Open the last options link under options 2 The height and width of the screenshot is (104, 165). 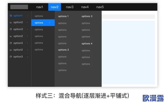click(62, 70)
